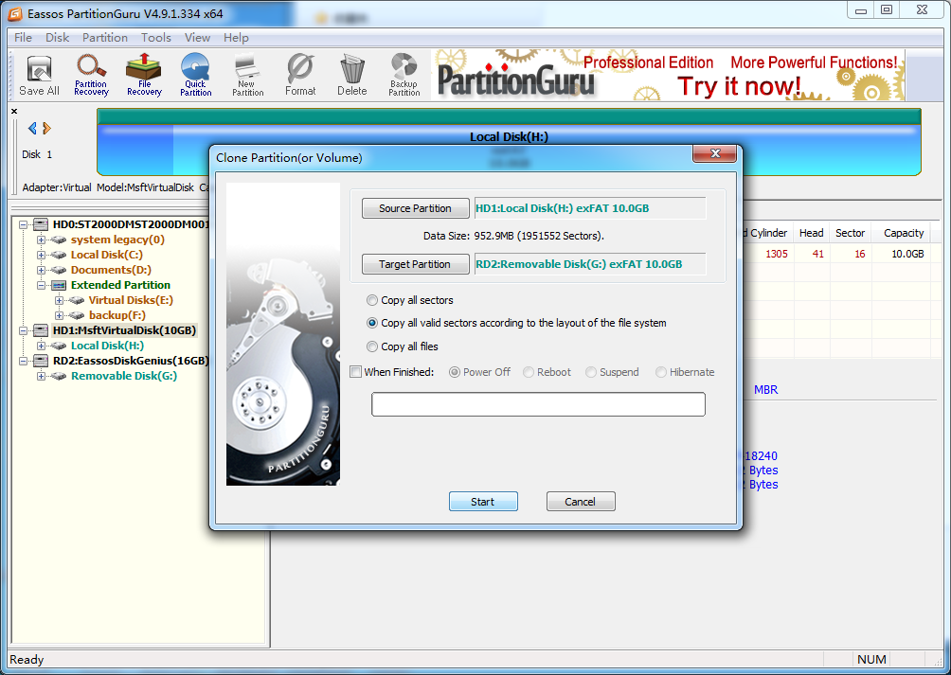951x675 pixels.
Task: Click the HD1 MsftVirtualDisk drive icon
Action: (x=41, y=330)
